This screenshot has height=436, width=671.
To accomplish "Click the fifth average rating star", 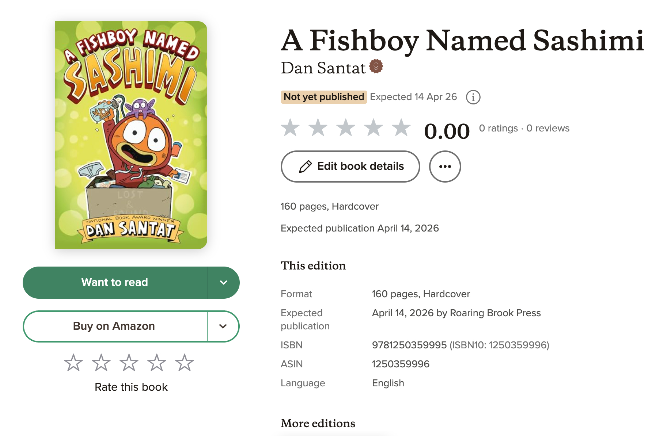I will coord(401,128).
